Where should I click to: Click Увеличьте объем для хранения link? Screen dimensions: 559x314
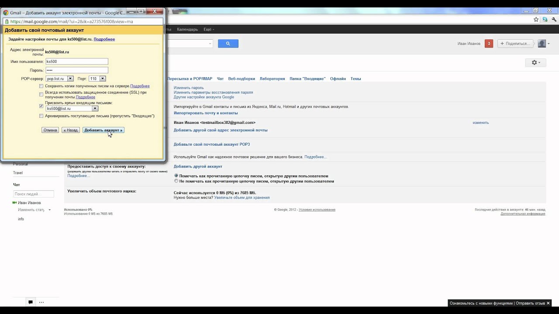[242, 198]
